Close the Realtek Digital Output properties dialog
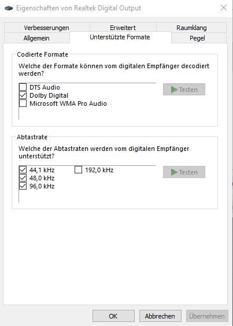The image size is (233, 326). pos(224,8)
